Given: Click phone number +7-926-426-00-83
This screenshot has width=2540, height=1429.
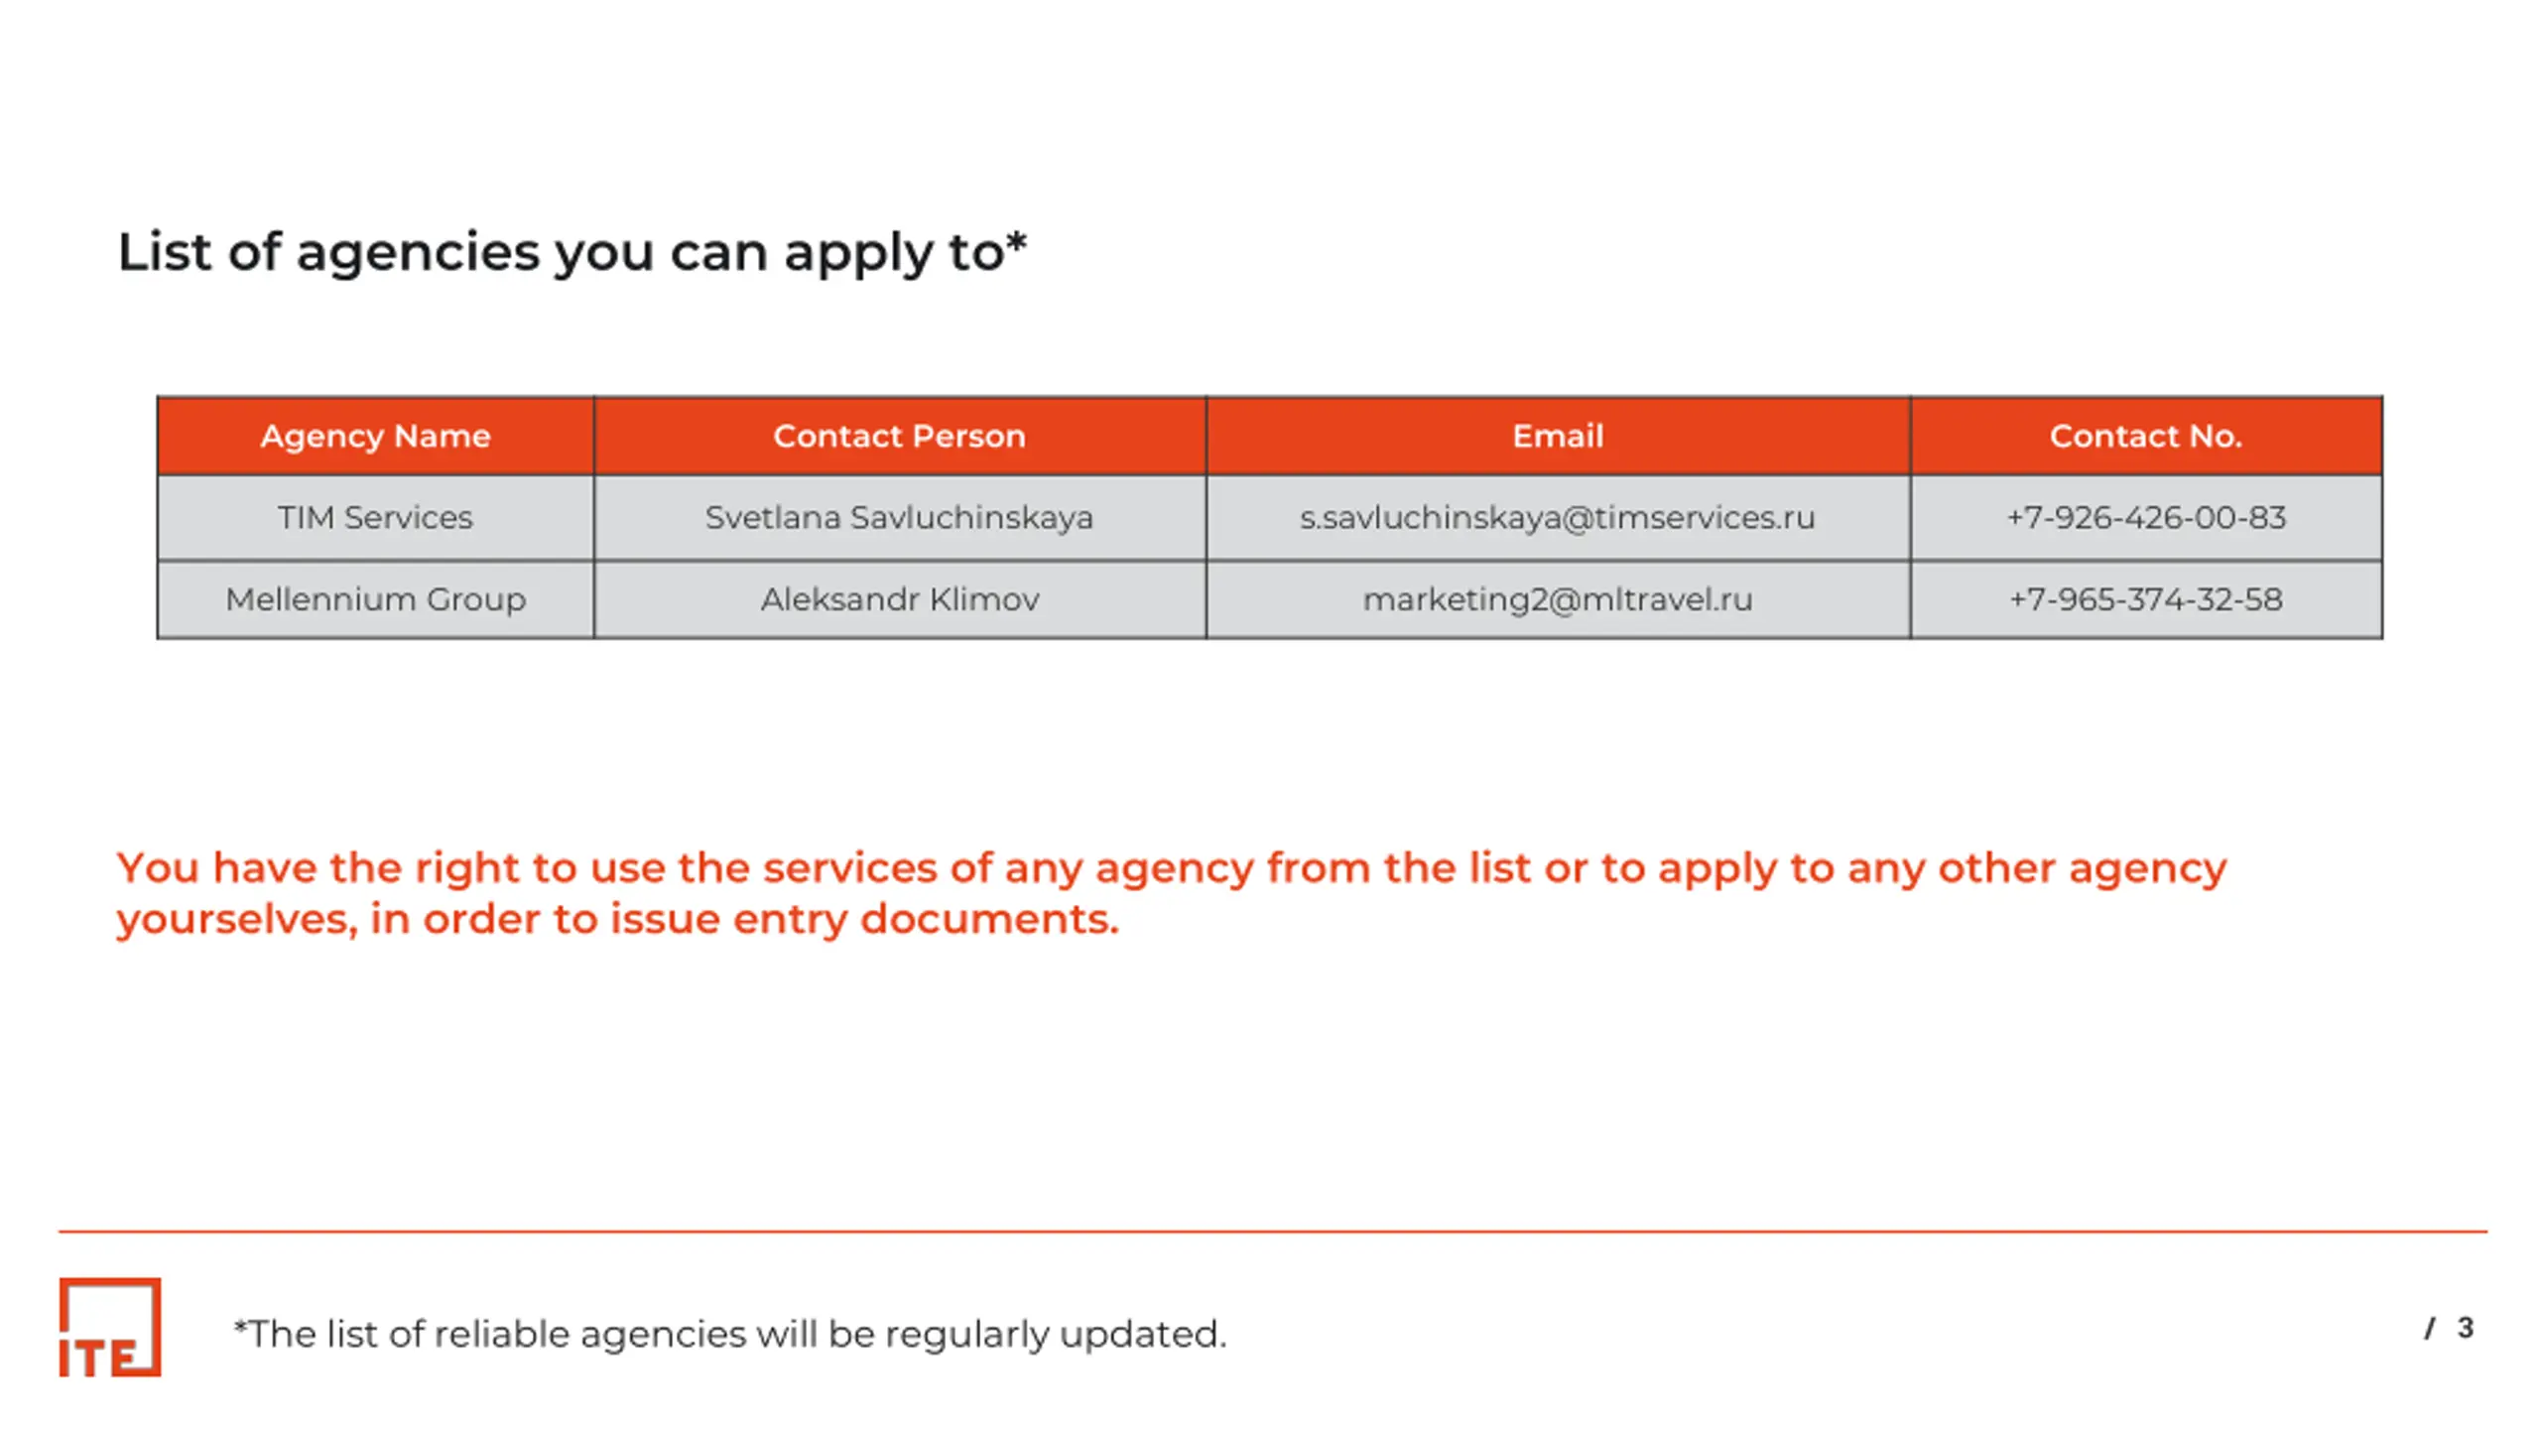Looking at the screenshot, I should (x=2146, y=518).
